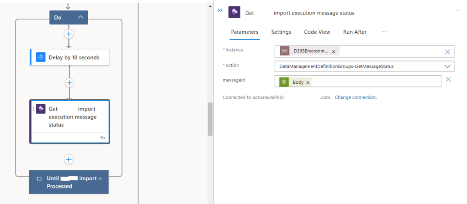Image resolution: width=467 pixels, height=204 pixels.
Task: Add step between Delay and Get status
Action: tap(69, 82)
